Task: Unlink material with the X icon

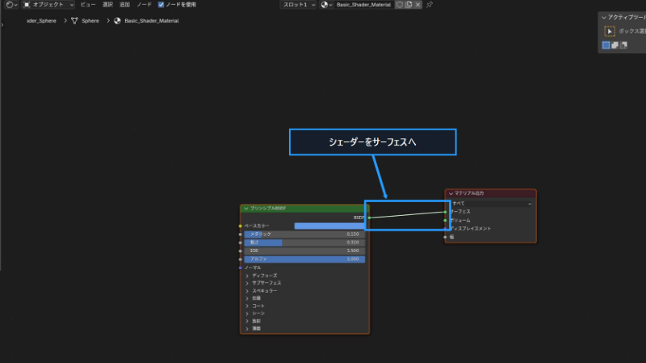Action: (x=417, y=5)
